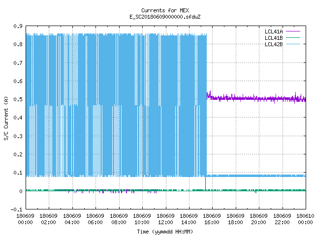The width and height of the screenshot is (315, 236).
Task: Click the 0.5 y-axis tick label
Action: (x=18, y=99)
